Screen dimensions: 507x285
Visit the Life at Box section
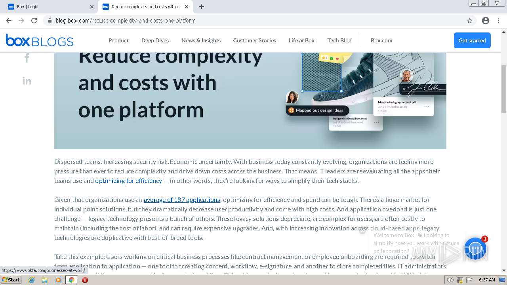[301, 40]
